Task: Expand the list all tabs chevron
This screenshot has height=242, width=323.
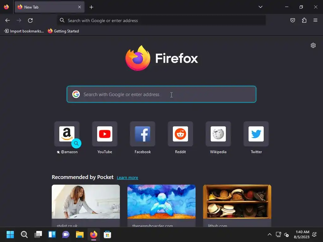Action: (x=260, y=7)
